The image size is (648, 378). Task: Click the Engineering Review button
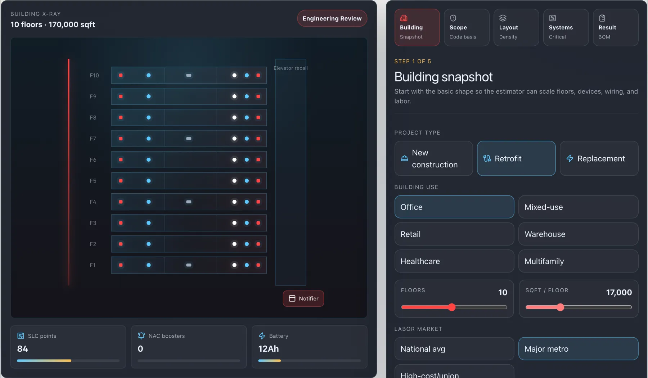pos(332,18)
